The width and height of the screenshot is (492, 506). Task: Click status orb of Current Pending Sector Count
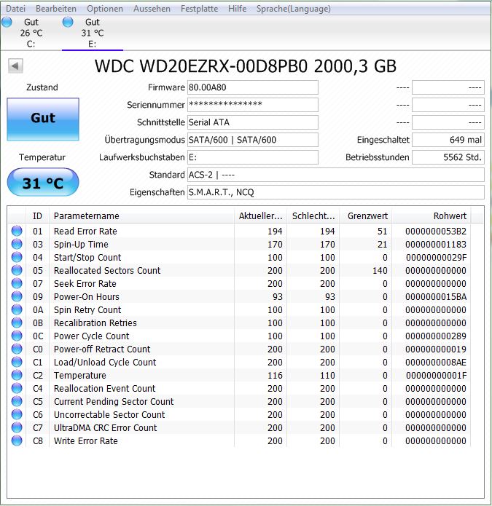tap(17, 401)
